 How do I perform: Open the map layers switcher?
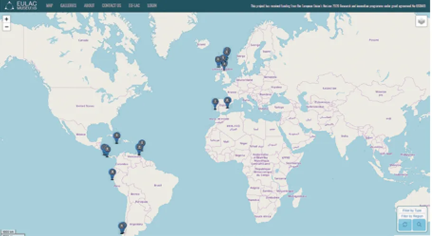(421, 21)
